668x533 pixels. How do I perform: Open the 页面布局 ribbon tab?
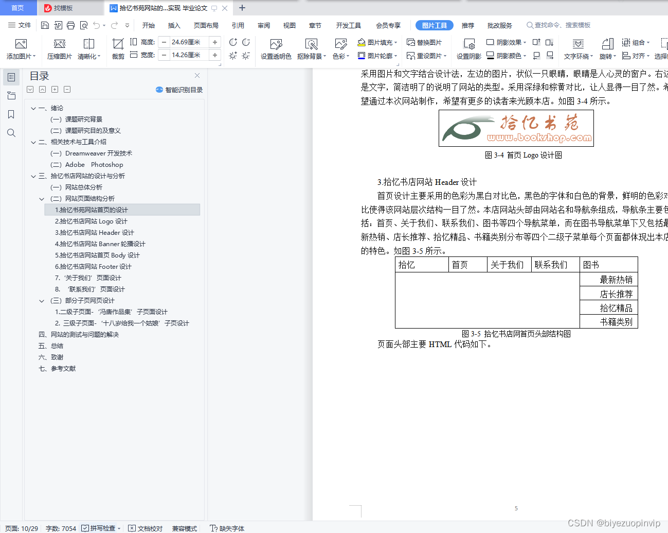206,25
